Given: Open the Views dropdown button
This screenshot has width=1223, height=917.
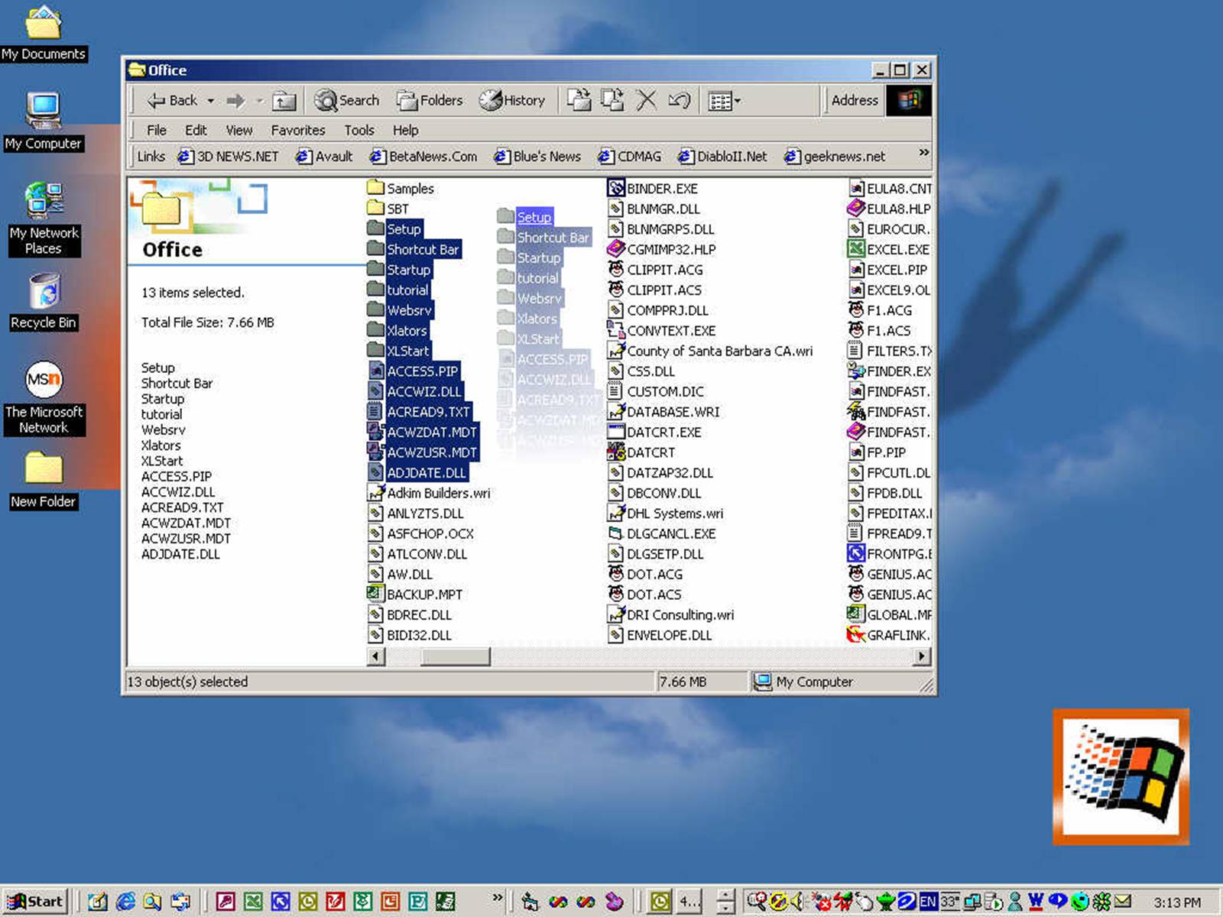Looking at the screenshot, I should 724,100.
